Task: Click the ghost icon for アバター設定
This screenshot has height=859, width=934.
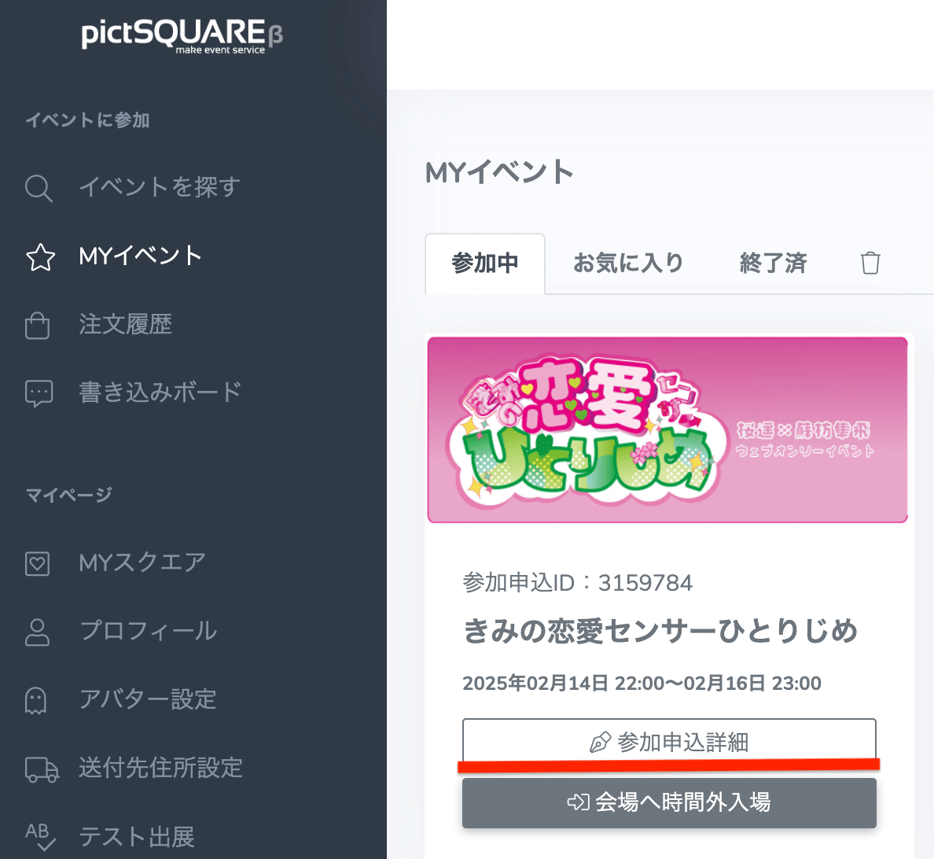Action: click(x=35, y=700)
